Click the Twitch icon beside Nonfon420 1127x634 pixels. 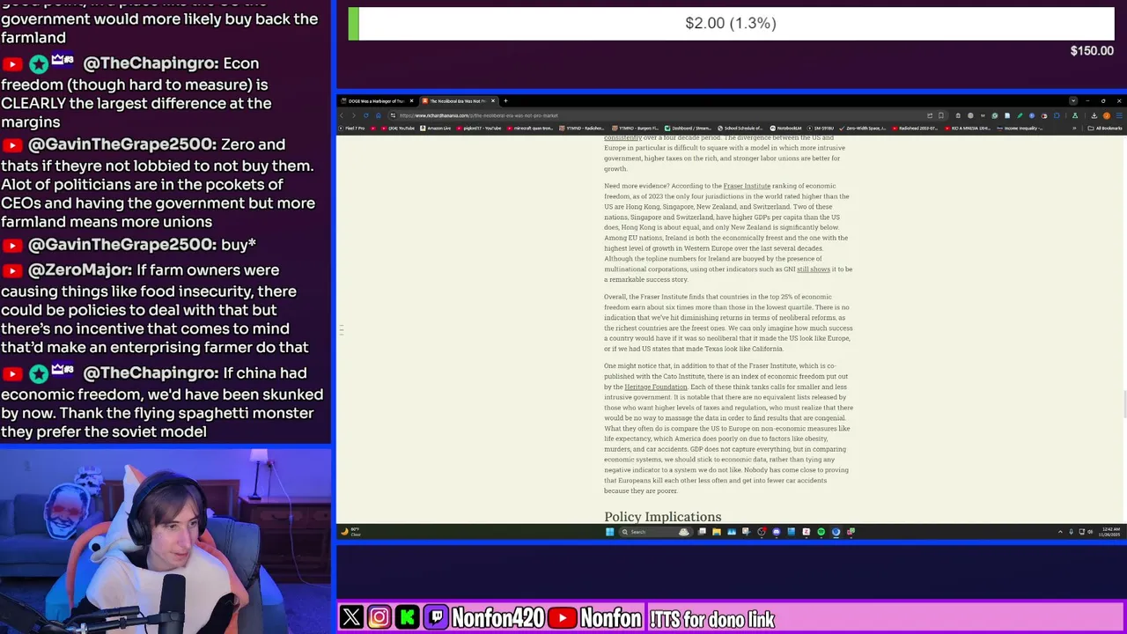(436, 617)
